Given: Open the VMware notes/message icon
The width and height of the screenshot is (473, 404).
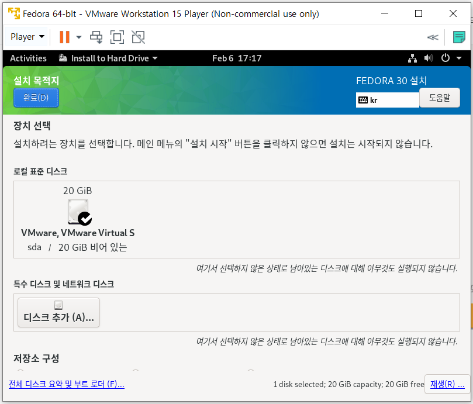Looking at the screenshot, I should [x=459, y=37].
